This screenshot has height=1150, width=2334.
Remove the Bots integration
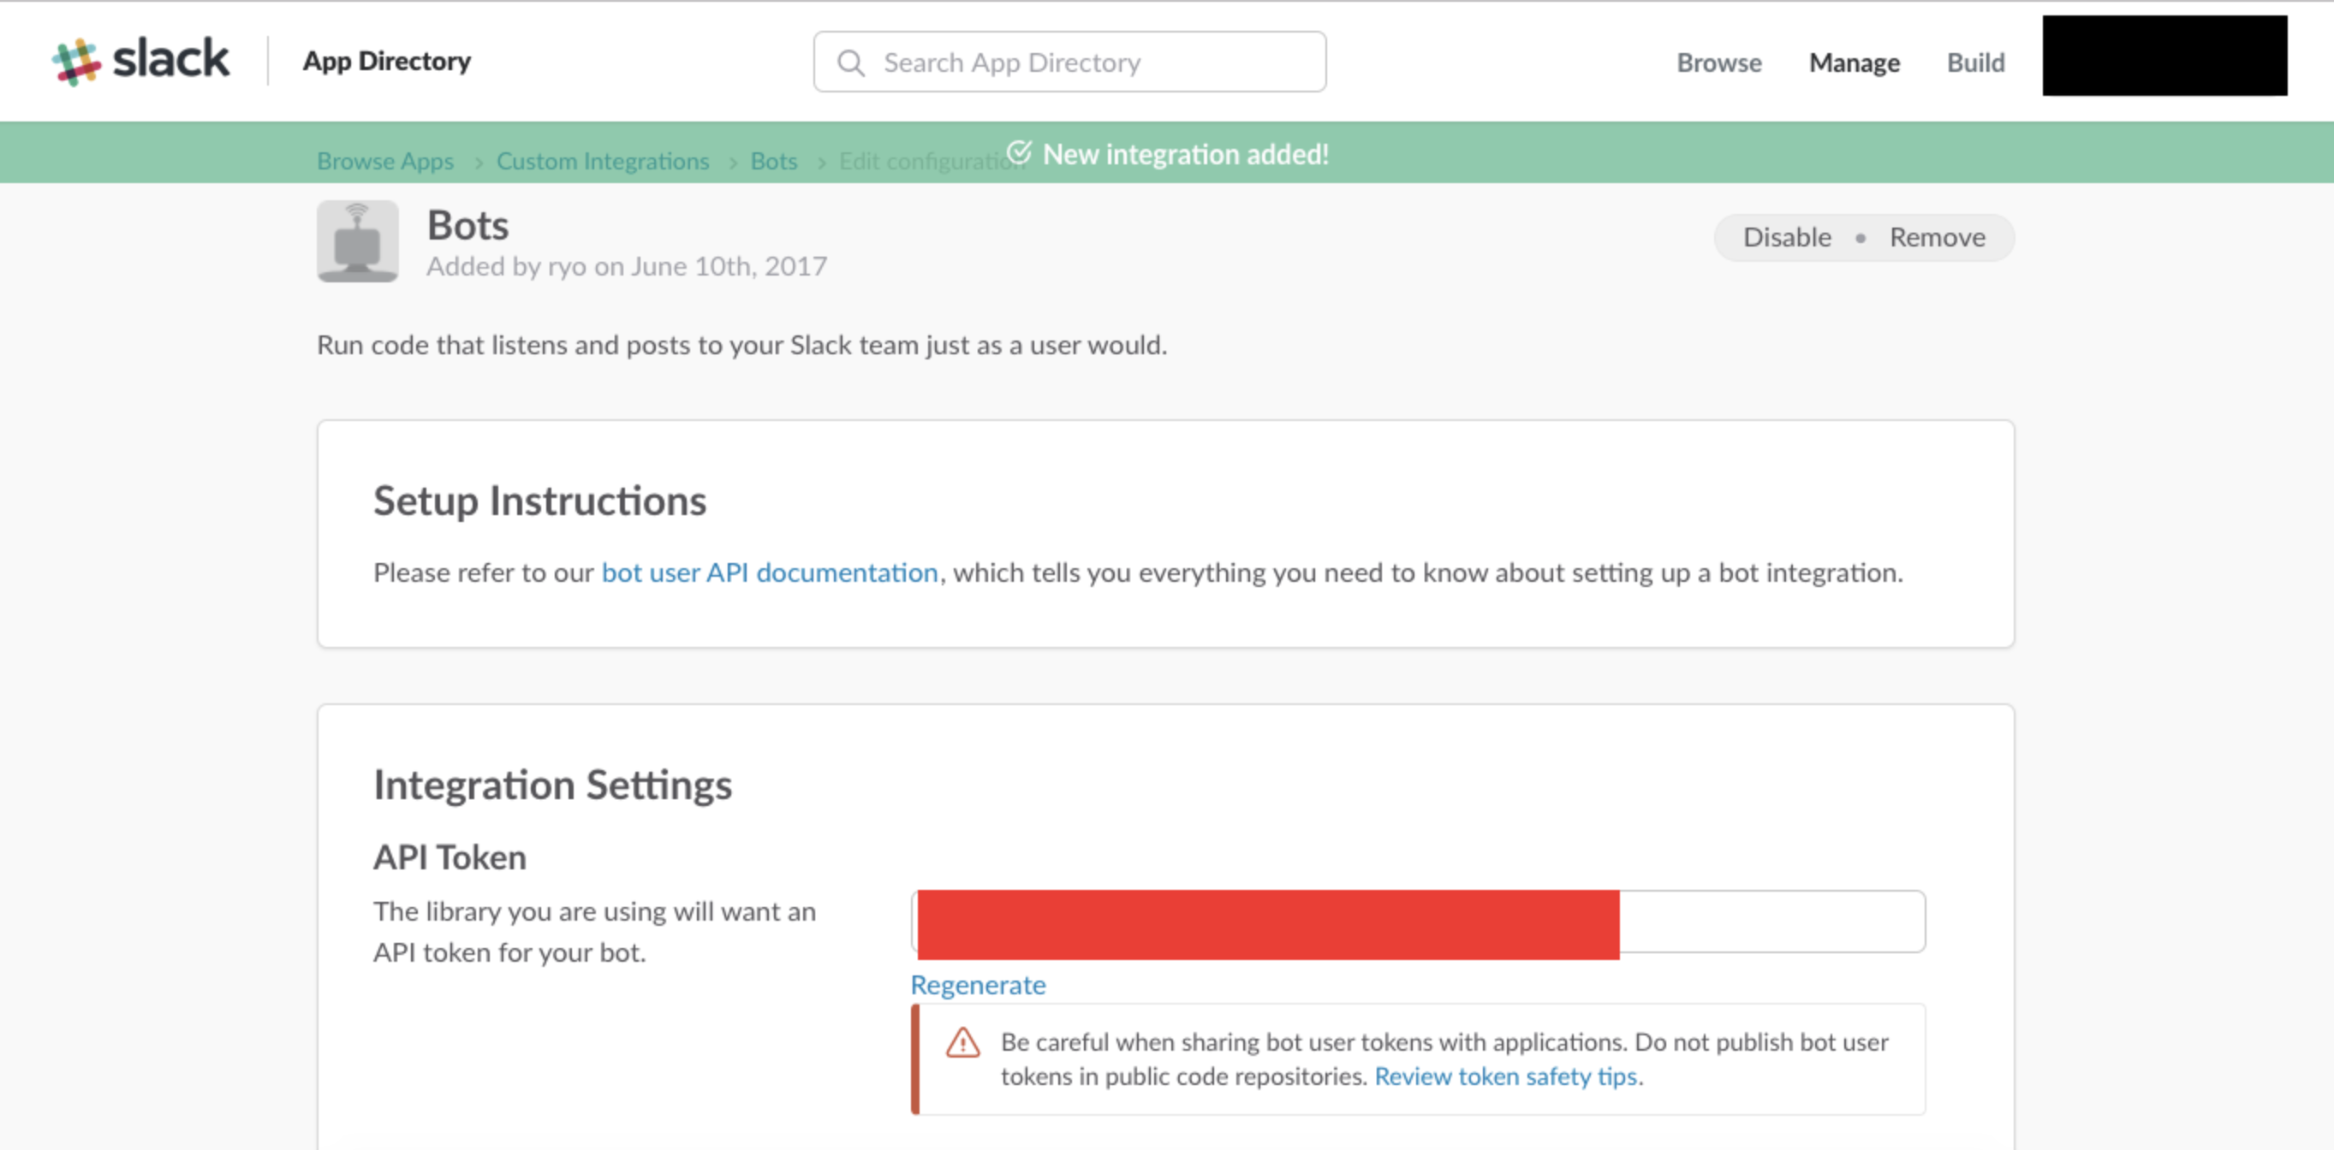click(x=1937, y=237)
